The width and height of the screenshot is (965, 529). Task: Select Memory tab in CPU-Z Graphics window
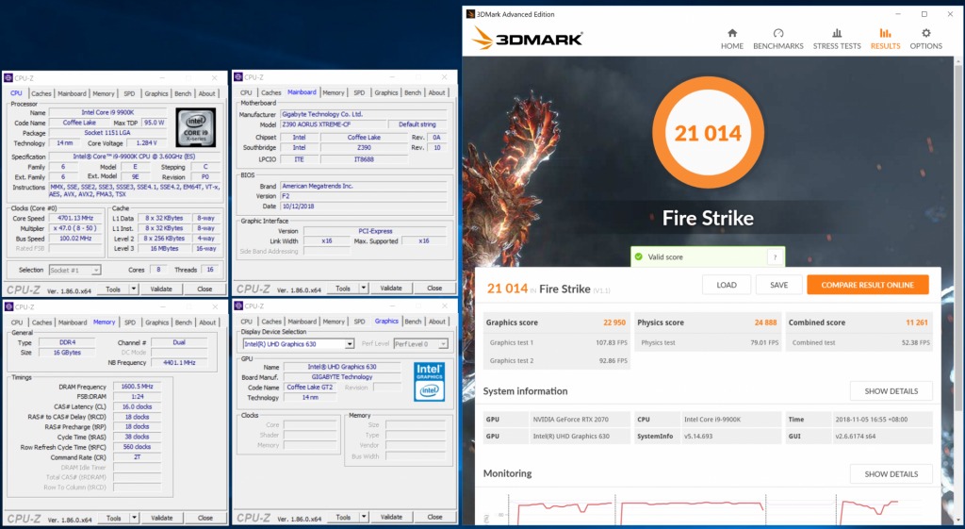point(334,322)
